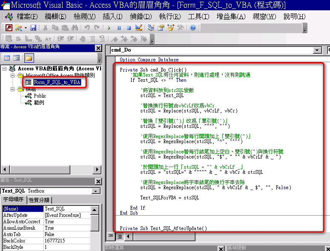Open Find with the binoculars icon

75,28
